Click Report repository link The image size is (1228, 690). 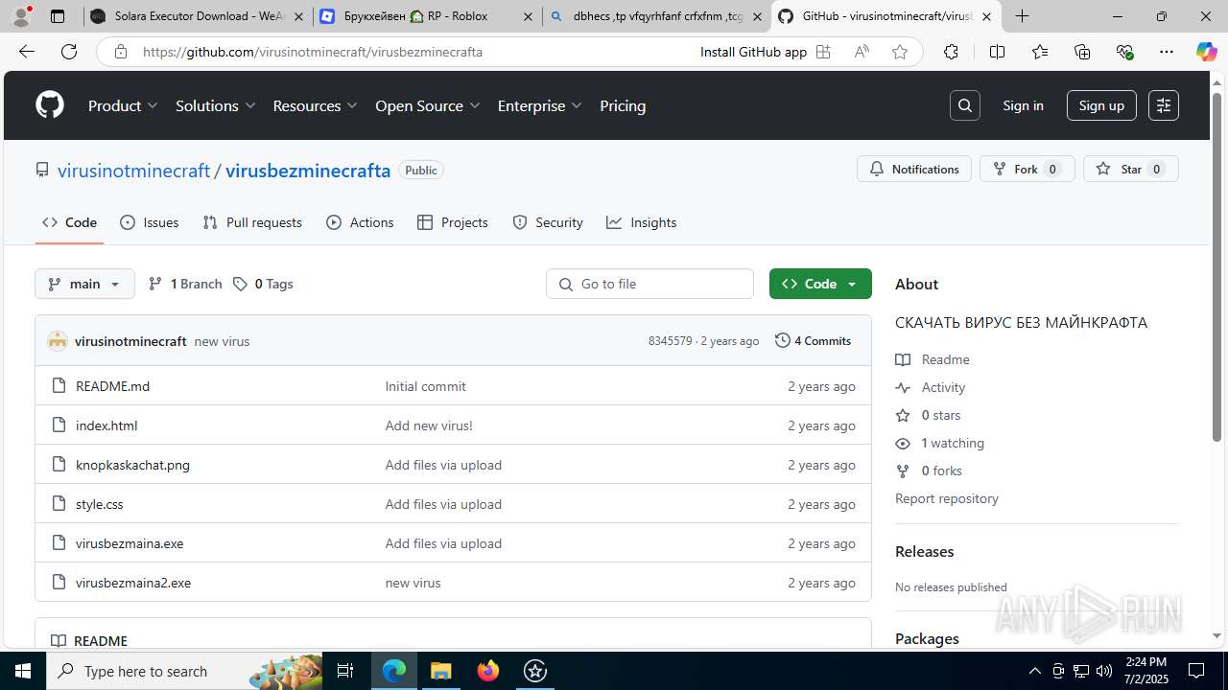click(947, 498)
